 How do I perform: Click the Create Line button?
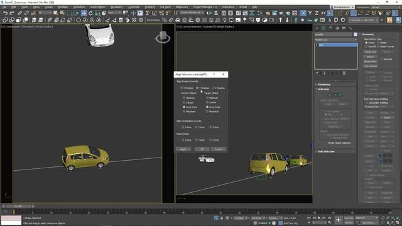[370, 52]
